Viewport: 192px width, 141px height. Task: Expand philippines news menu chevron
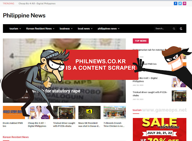pos(119,29)
